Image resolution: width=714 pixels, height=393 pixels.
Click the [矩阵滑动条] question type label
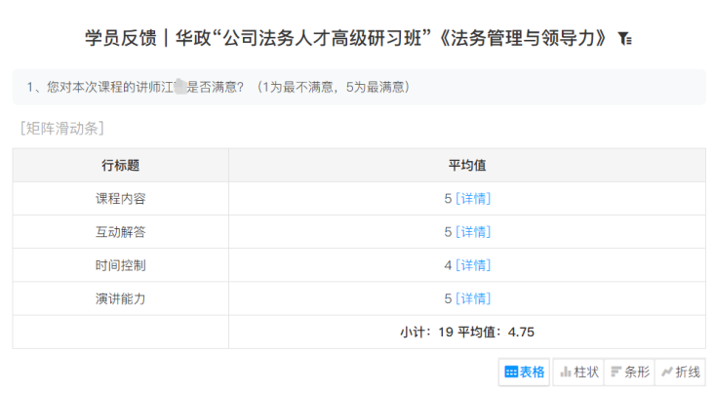(60, 128)
